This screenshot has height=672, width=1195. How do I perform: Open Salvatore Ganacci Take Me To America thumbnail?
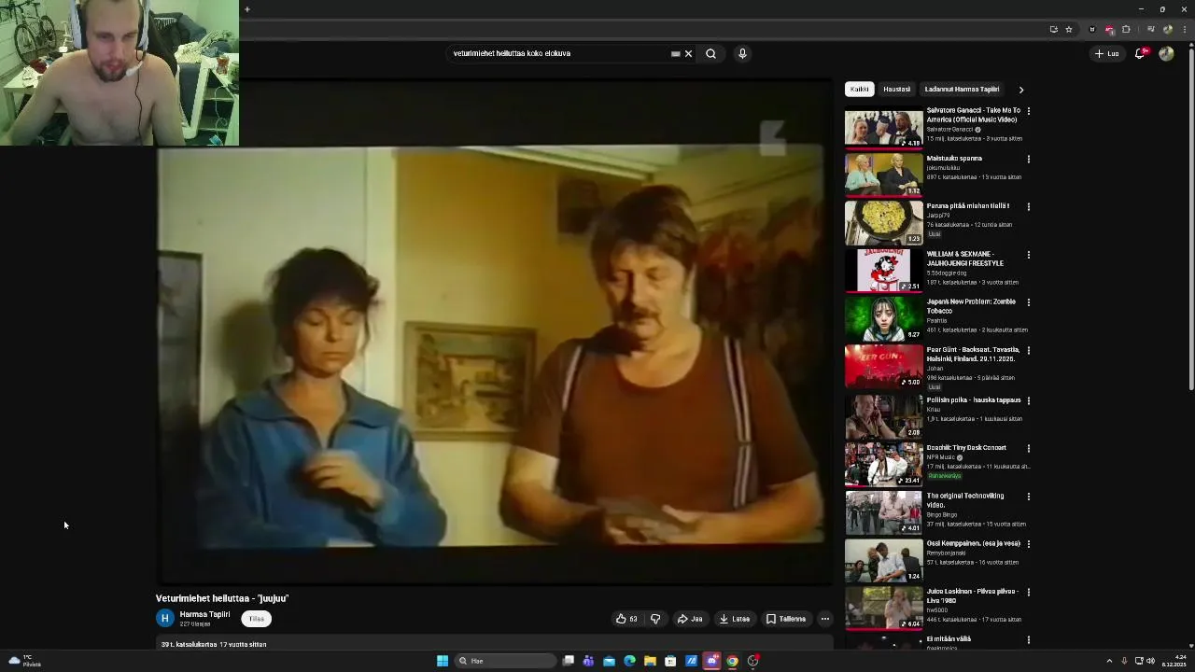tap(883, 129)
